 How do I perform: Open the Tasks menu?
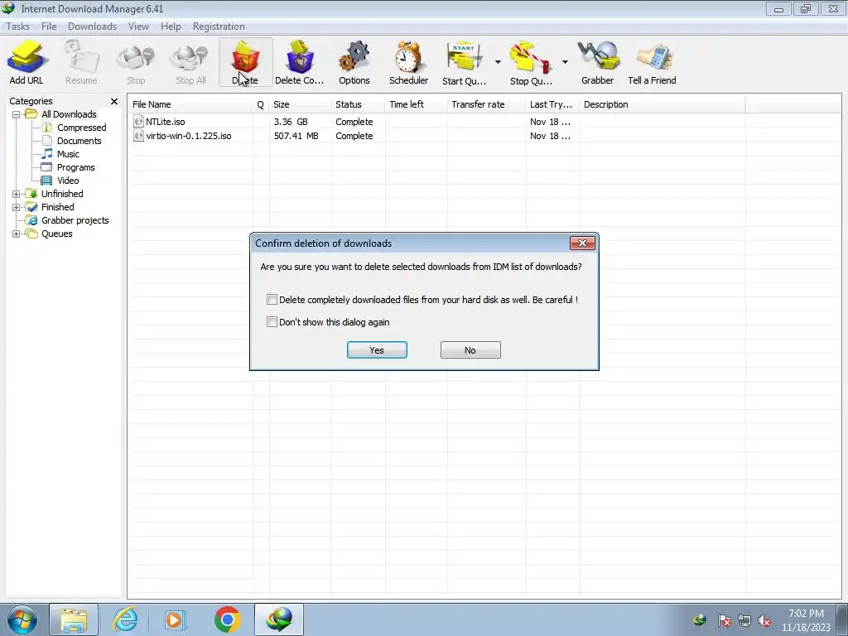(x=18, y=26)
